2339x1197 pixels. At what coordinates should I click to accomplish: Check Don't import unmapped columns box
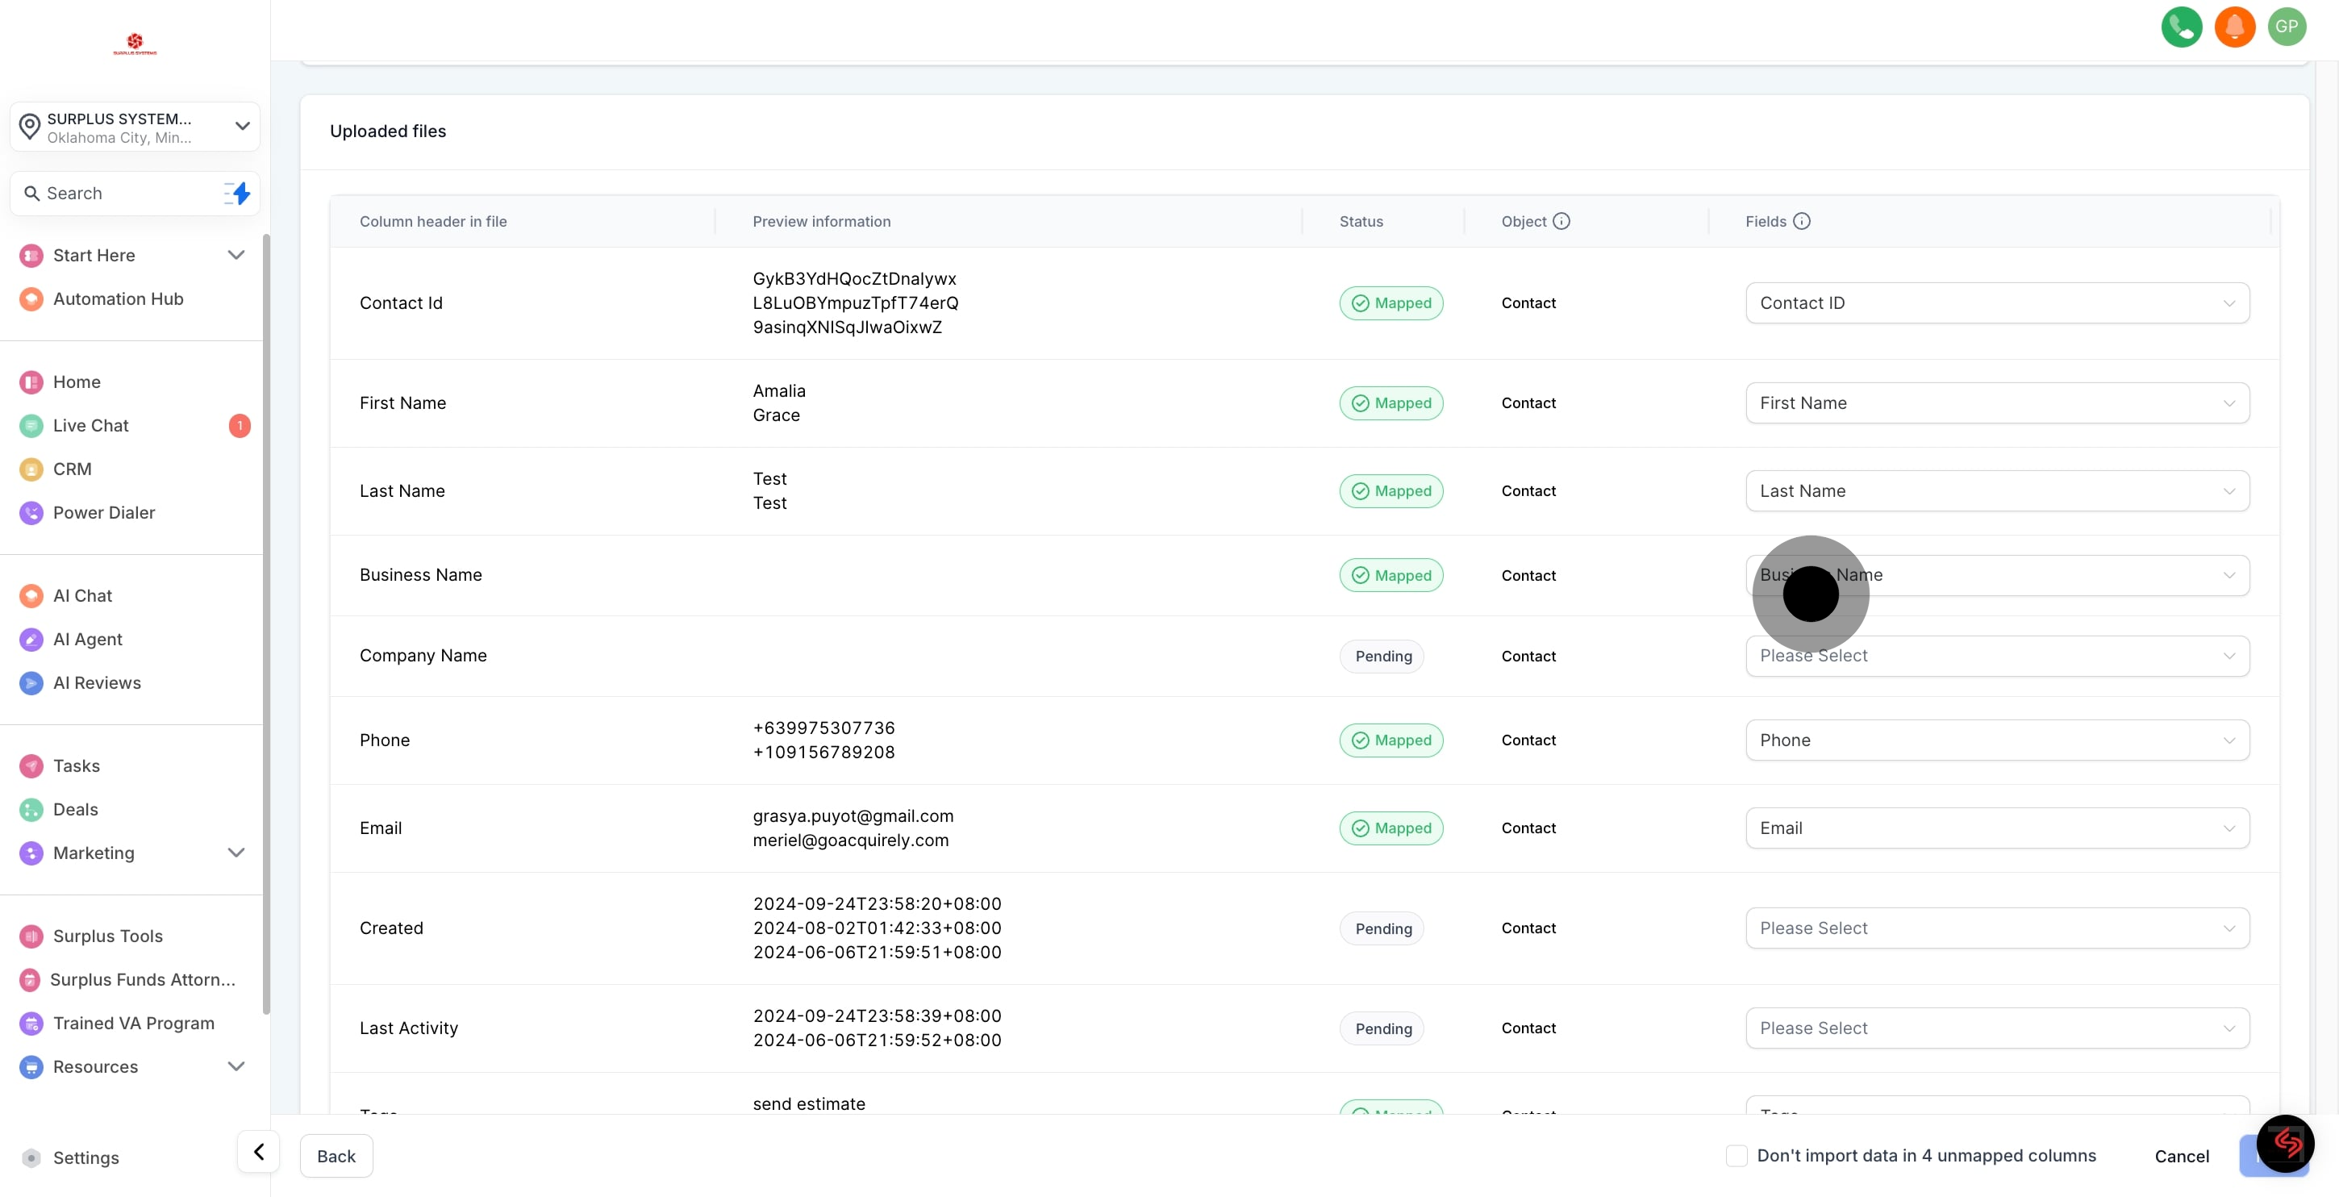[1736, 1155]
